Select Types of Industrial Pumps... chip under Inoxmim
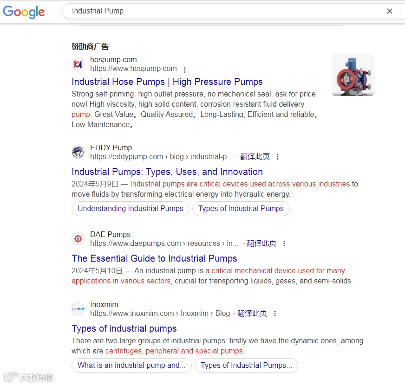 click(247, 366)
